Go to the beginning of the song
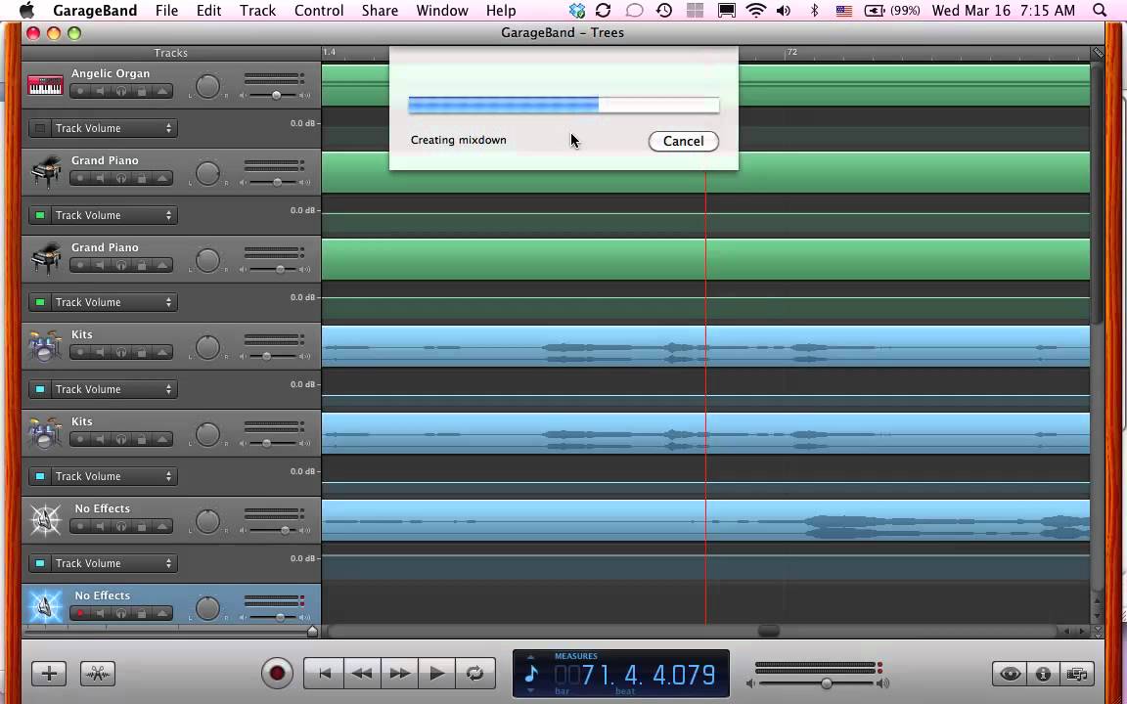1127x704 pixels. [x=324, y=673]
